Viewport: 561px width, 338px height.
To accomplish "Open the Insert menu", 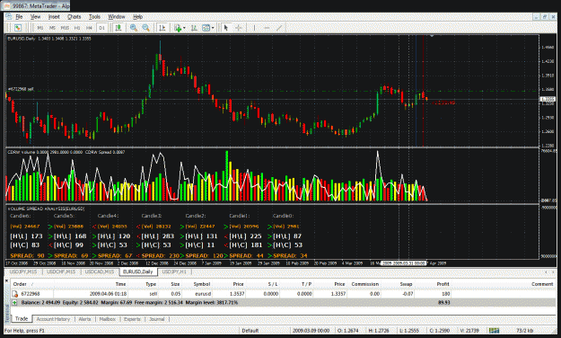I will (x=54, y=17).
